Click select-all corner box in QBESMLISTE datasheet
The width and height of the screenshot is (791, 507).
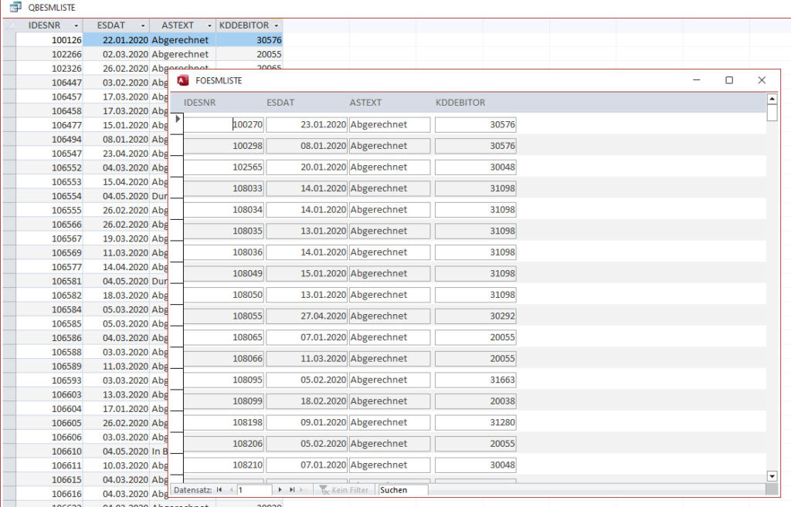9,25
